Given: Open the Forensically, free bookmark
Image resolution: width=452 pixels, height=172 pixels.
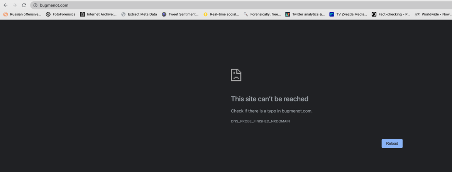Looking at the screenshot, I should pyautogui.click(x=262, y=14).
